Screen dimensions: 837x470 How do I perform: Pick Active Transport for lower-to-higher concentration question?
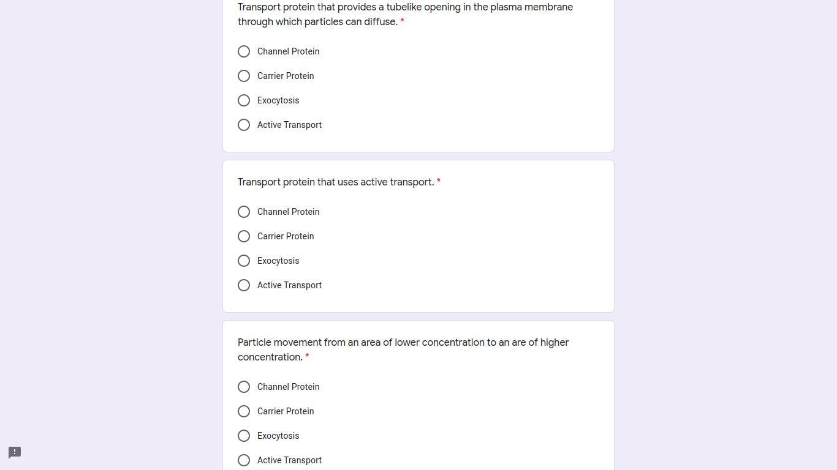coord(244,460)
